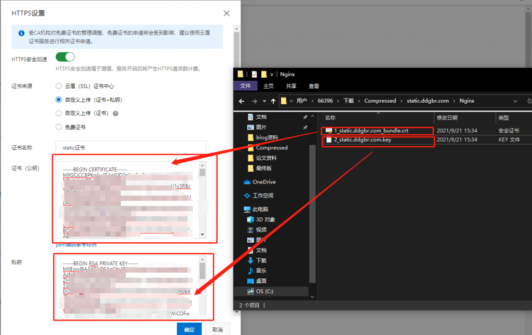Open the 主页 ribbon tab
The width and height of the screenshot is (532, 335).
269,86
